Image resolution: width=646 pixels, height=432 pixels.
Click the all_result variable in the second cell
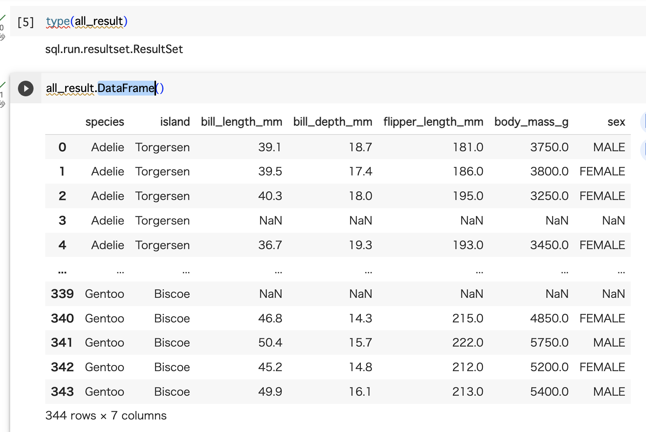point(70,89)
